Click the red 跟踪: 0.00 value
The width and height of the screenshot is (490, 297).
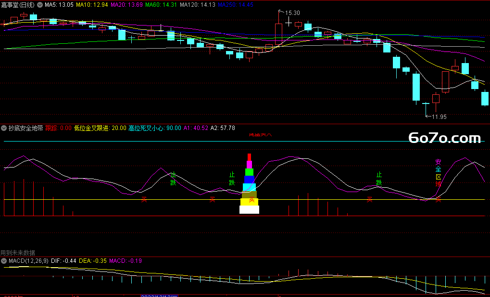click(59, 128)
